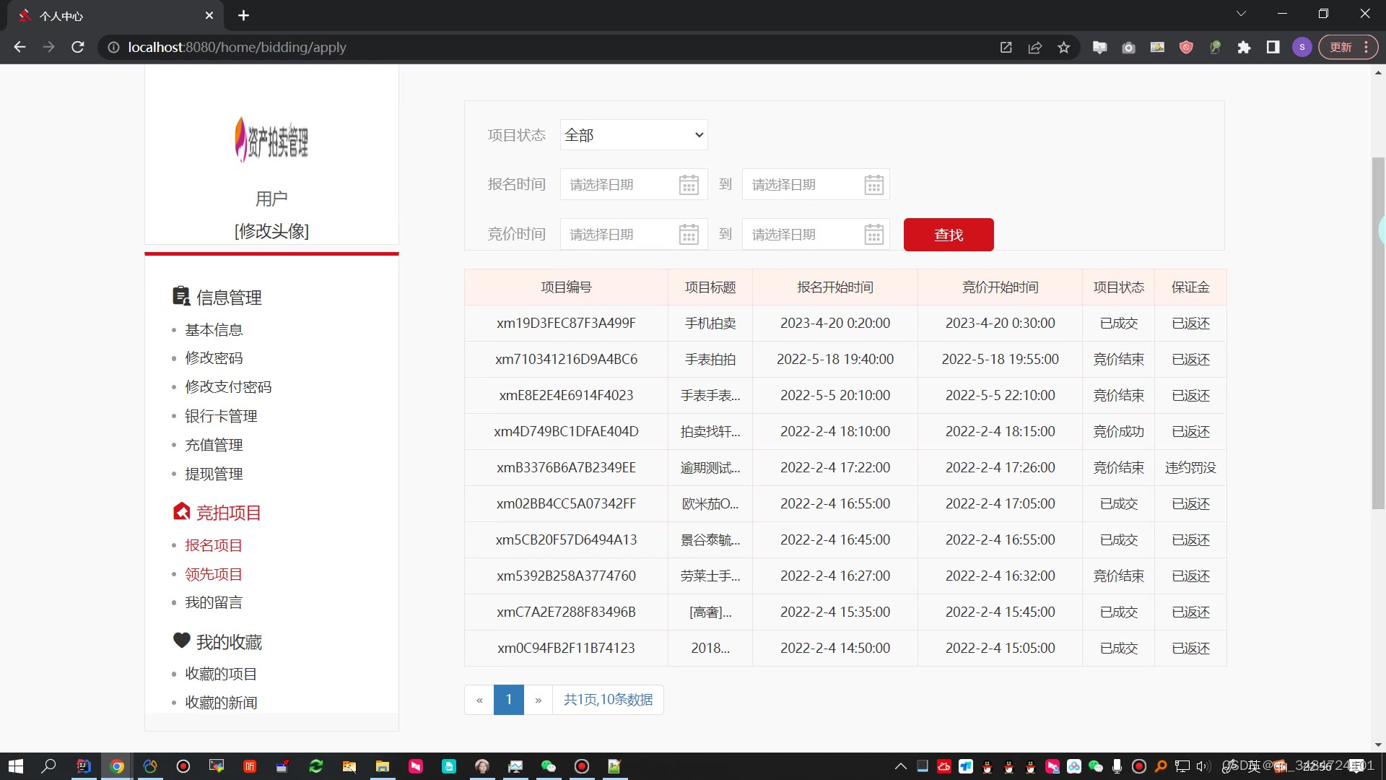The height and width of the screenshot is (780, 1386).
Task: Select 银行卡管理 in the sidebar menu
Action: pos(221,416)
